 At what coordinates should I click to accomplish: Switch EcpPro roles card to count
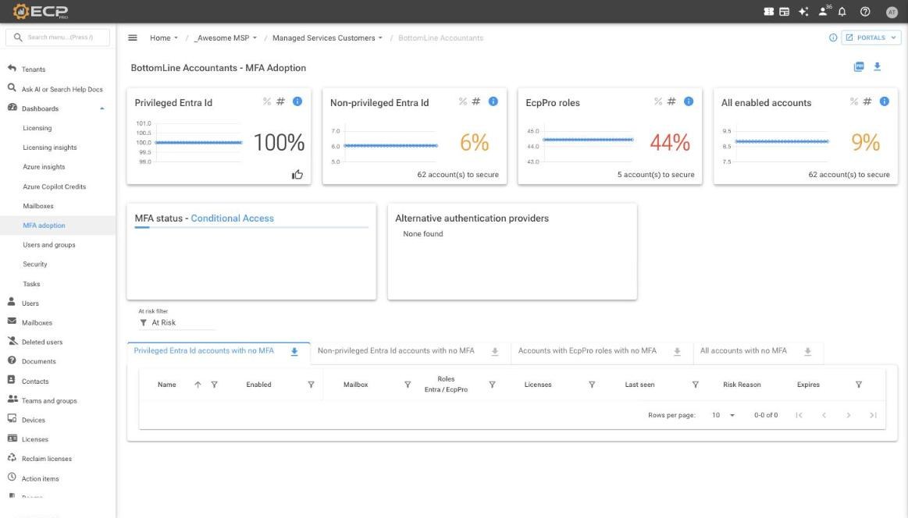(671, 101)
